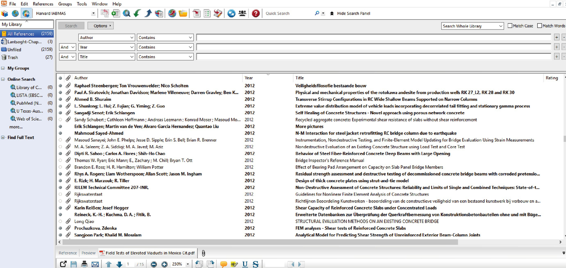Sort references by Year column header

pos(268,78)
